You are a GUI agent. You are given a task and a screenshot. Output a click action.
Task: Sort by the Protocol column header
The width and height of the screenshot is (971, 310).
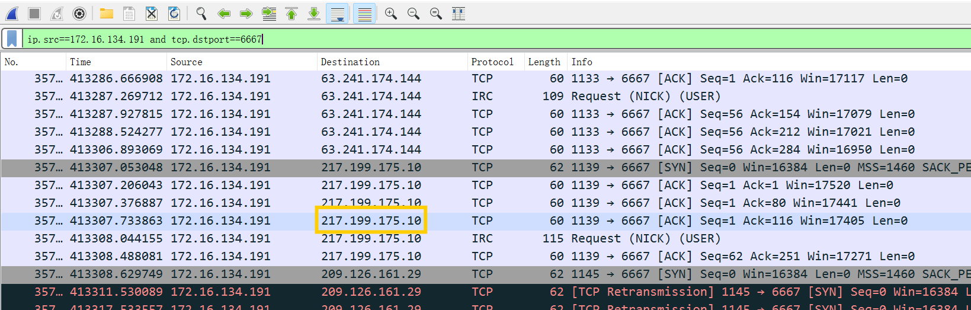(x=496, y=62)
